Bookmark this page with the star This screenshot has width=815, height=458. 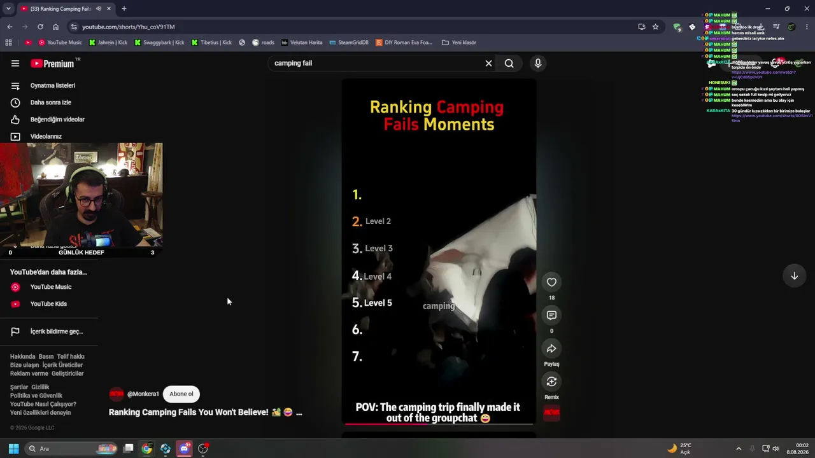point(655,27)
